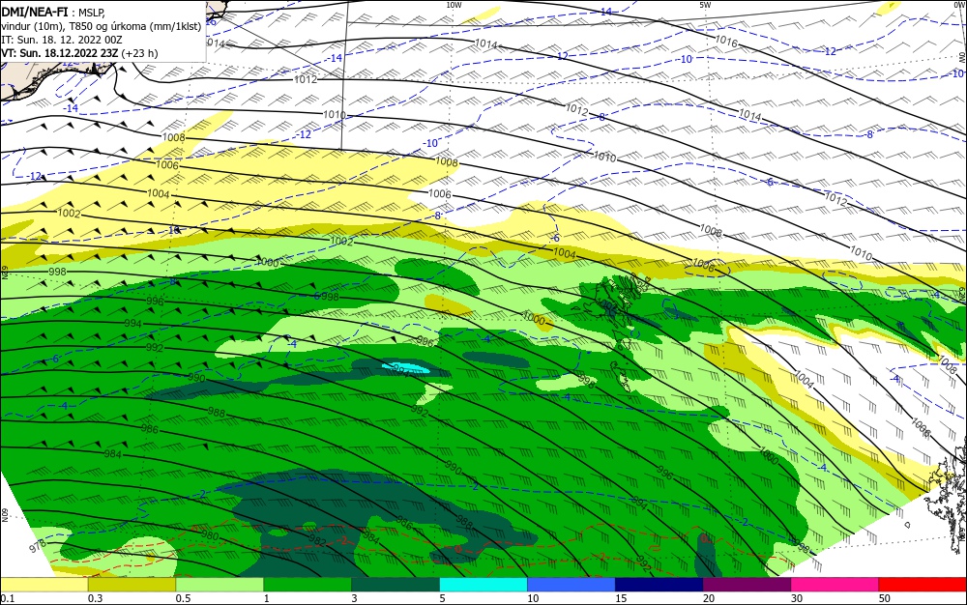Click the legend value '0.5'
The width and height of the screenshot is (967, 605).
click(183, 598)
